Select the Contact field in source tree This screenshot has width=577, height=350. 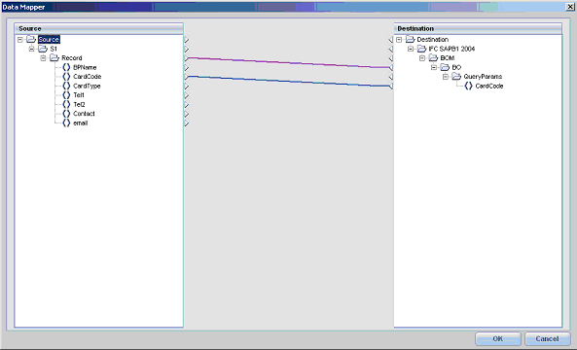(84, 114)
